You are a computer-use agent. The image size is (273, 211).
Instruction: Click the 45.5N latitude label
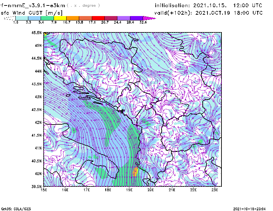[37, 32]
